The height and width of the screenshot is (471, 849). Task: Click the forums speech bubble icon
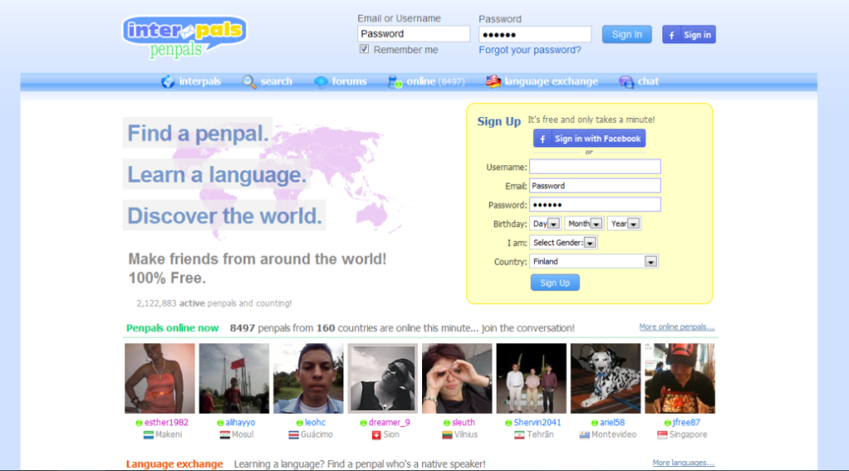pyautogui.click(x=321, y=82)
